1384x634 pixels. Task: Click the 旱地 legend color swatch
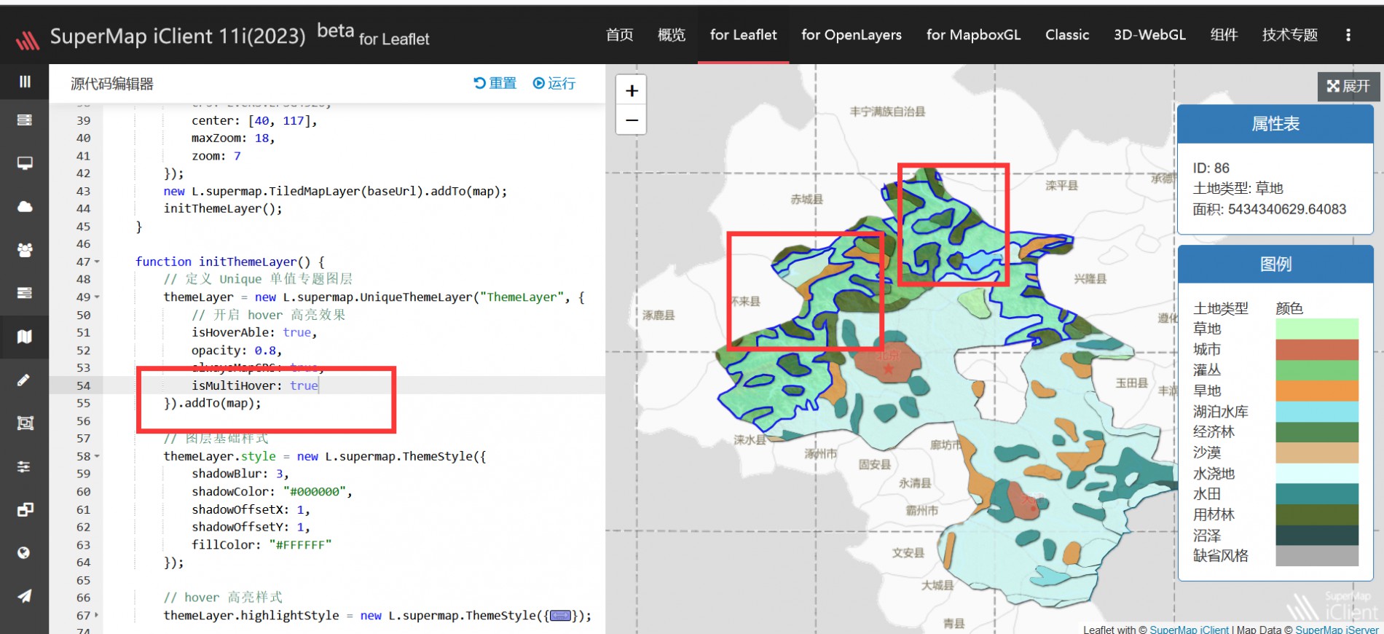click(x=1317, y=391)
